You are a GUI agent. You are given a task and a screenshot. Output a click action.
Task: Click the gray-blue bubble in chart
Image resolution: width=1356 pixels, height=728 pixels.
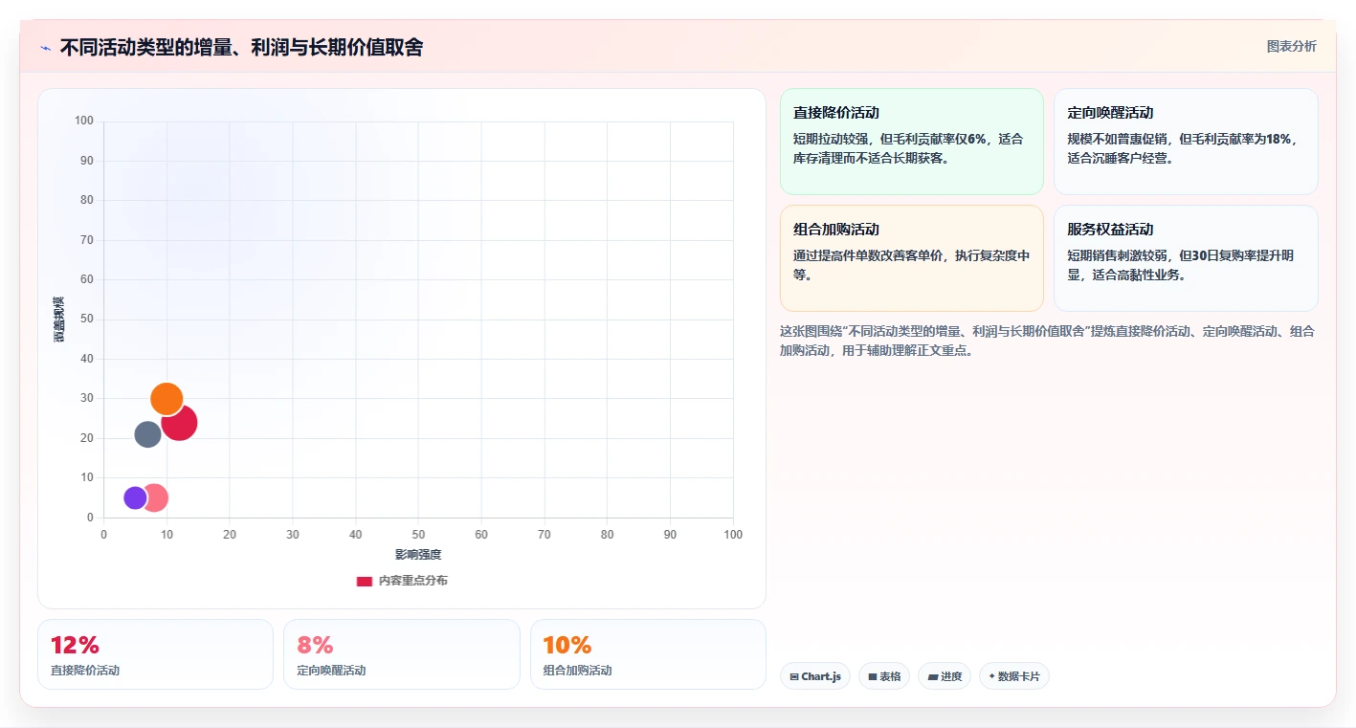click(x=147, y=434)
